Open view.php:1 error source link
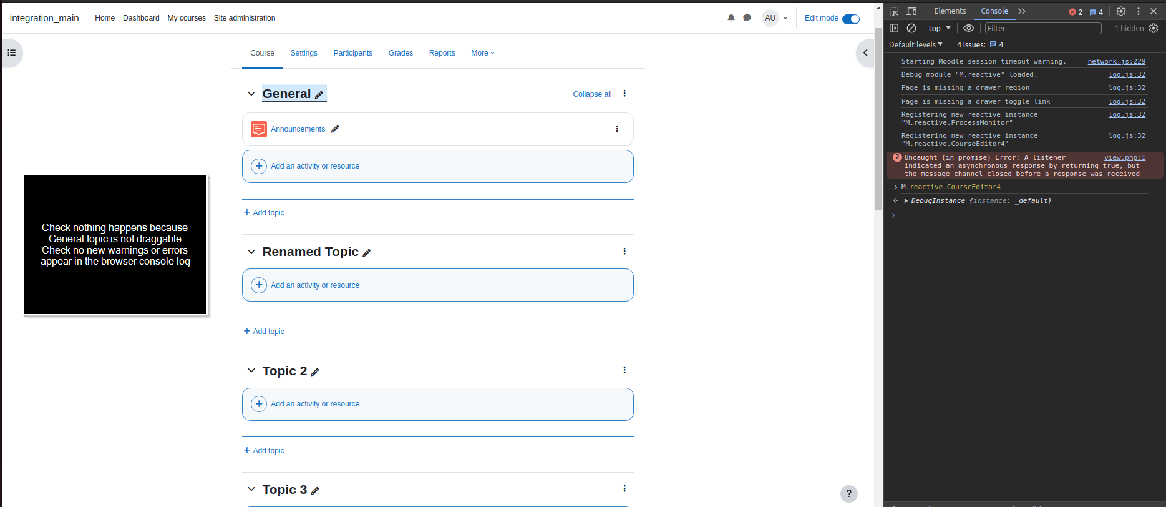 point(1125,158)
